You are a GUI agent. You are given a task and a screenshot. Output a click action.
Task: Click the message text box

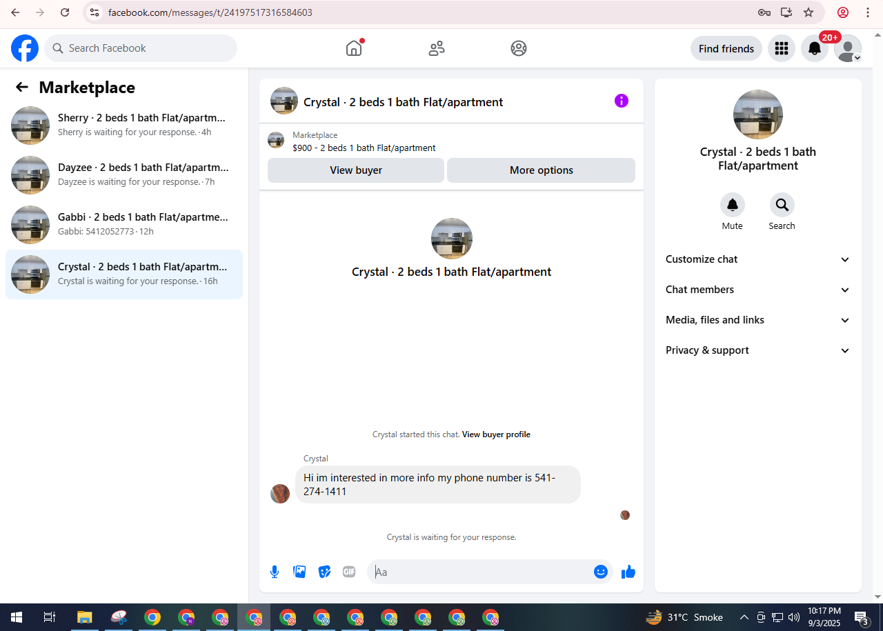click(x=483, y=572)
